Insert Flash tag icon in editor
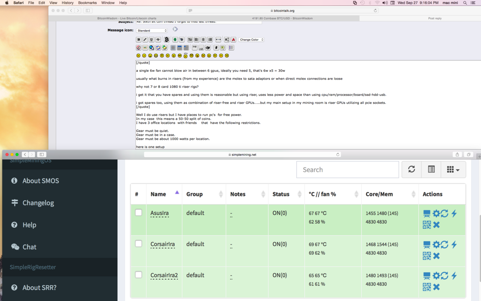Image resolution: width=481 pixels, height=301 pixels. pos(138,48)
